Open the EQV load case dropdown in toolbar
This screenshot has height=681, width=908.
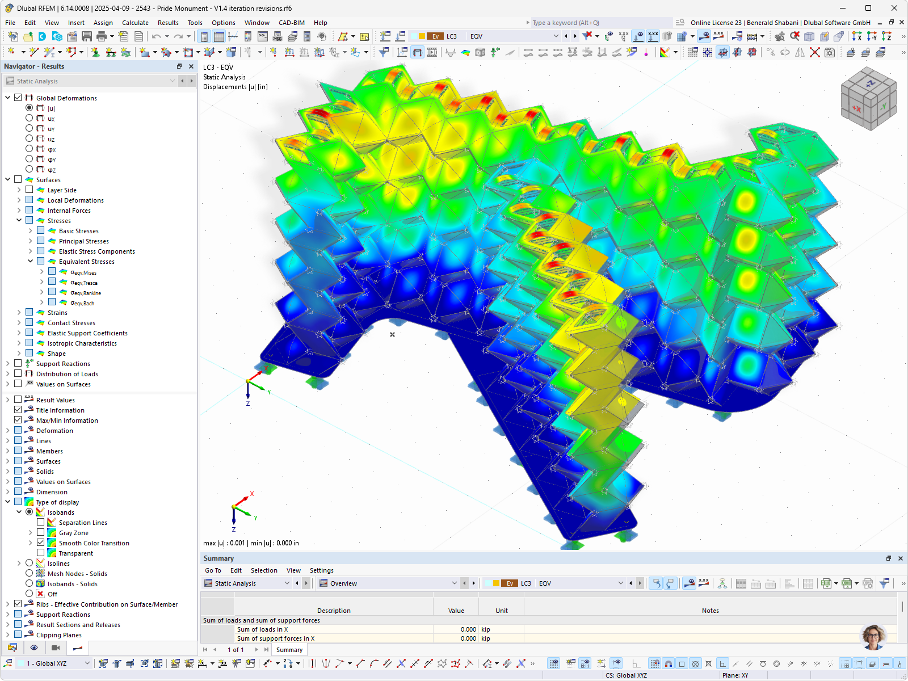tap(556, 36)
